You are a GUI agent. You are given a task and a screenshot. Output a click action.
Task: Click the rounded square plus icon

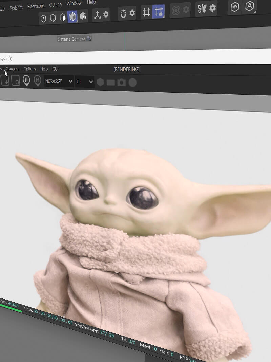point(5,80)
